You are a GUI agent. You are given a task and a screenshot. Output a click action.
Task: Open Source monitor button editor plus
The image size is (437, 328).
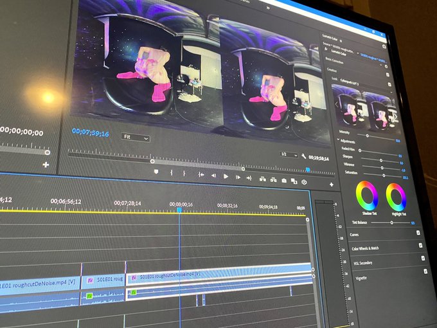click(46, 165)
